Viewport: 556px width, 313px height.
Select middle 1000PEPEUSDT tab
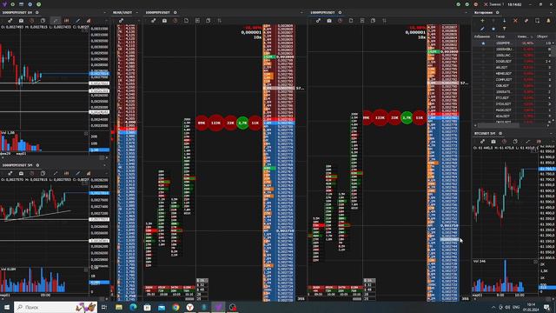point(157,12)
